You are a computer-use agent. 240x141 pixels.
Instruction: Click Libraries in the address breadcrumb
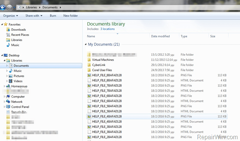[31, 7]
